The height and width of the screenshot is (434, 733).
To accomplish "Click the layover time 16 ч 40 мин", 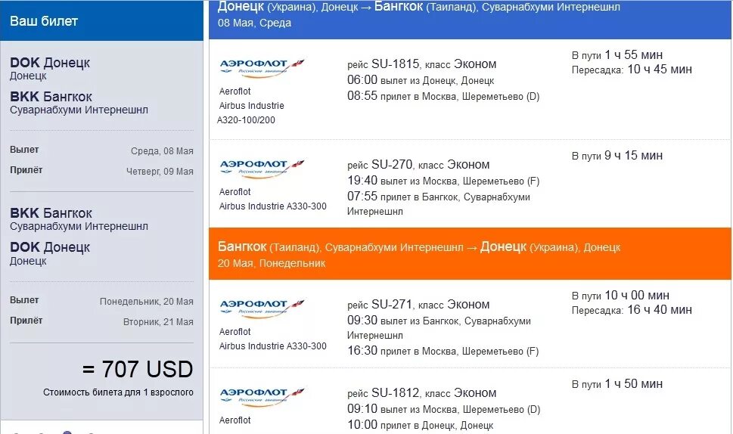I will click(659, 310).
